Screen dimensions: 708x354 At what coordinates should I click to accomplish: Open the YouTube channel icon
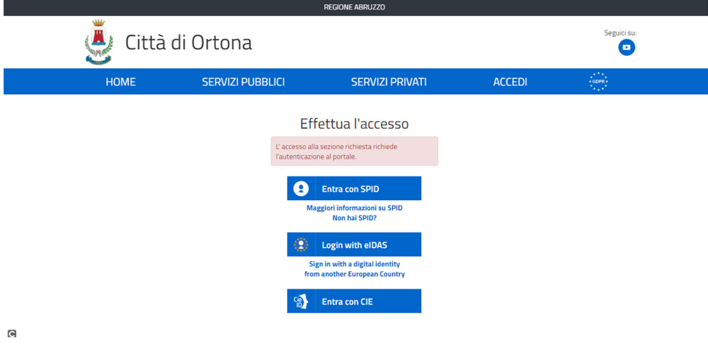(626, 47)
